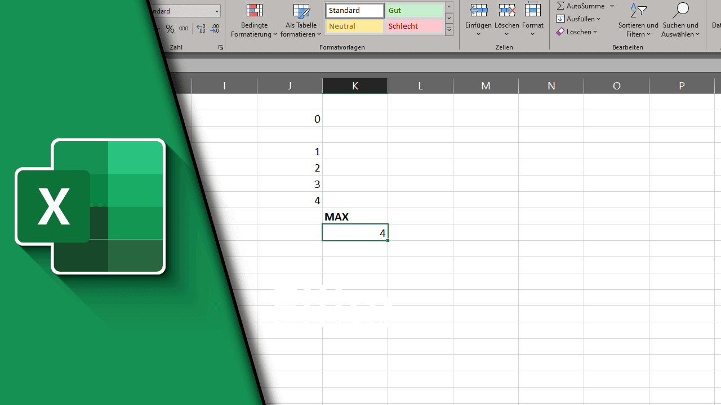Select cell in column J containing 0
Viewport: 721px width, 405px height.
[x=290, y=119]
